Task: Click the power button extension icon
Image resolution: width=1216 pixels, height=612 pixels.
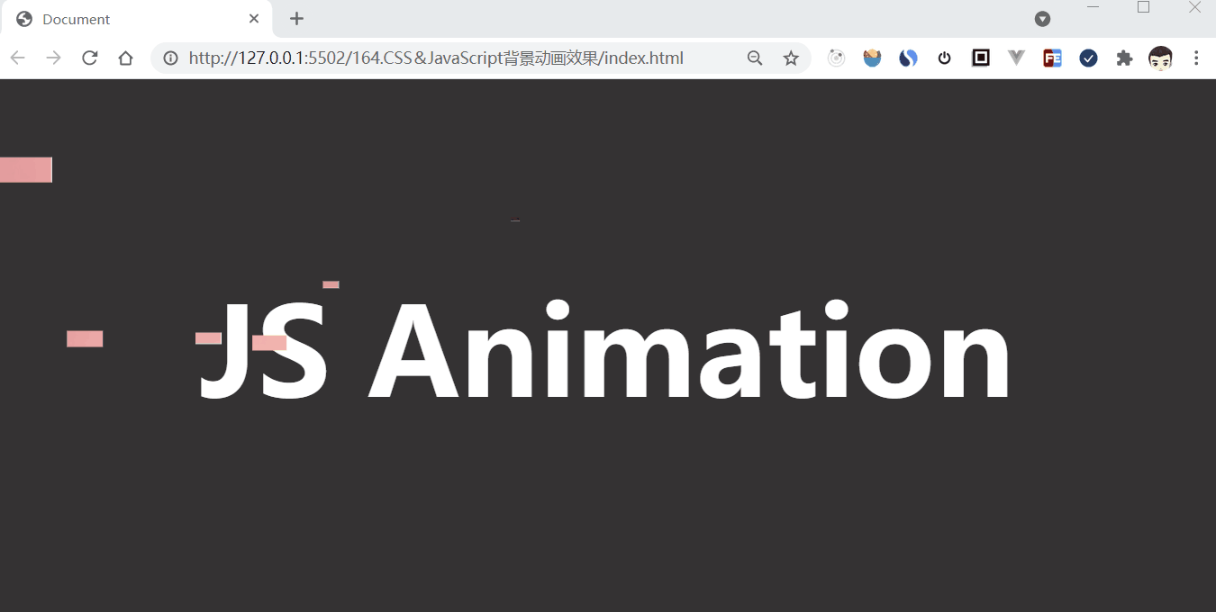Action: click(944, 58)
